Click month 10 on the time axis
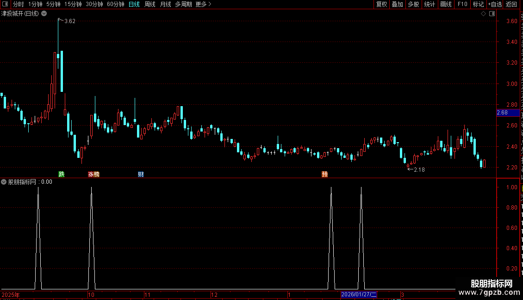 coord(91,294)
